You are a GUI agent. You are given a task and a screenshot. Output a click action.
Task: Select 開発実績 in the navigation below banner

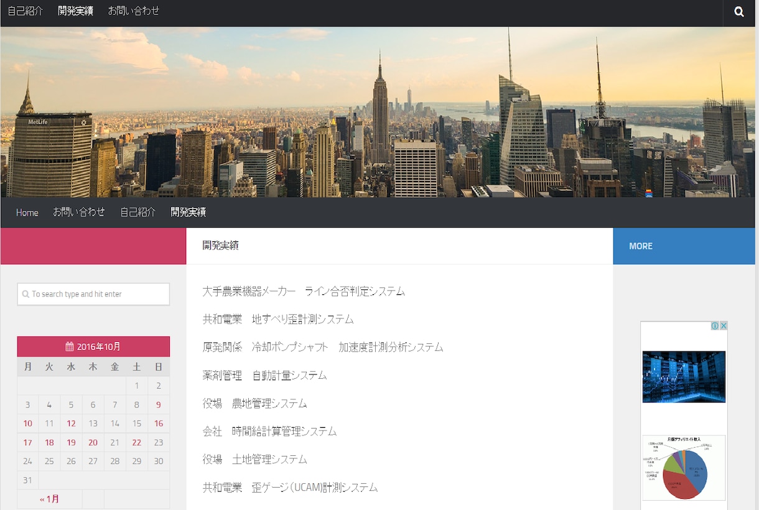pyautogui.click(x=189, y=212)
